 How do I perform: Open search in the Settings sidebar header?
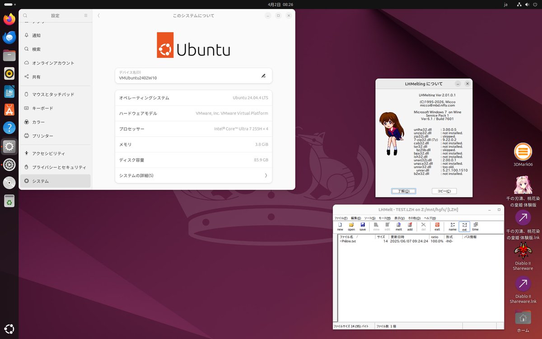[25, 15]
